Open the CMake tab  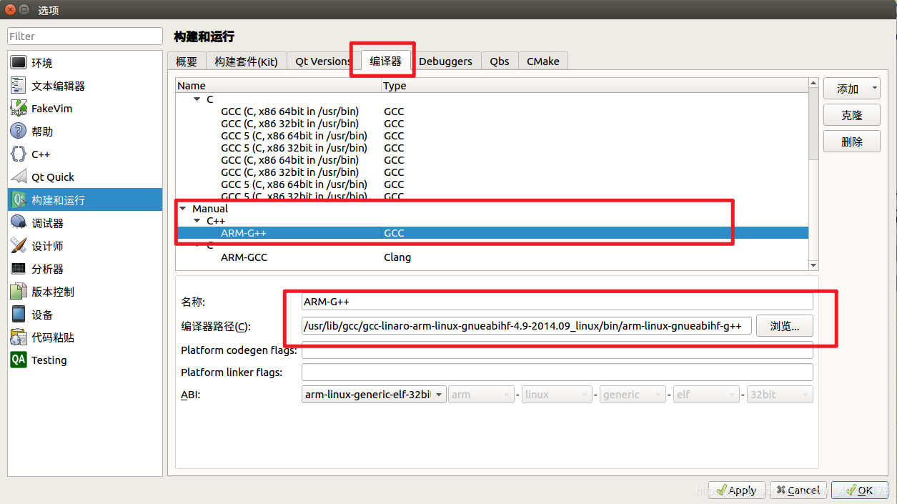click(x=543, y=61)
